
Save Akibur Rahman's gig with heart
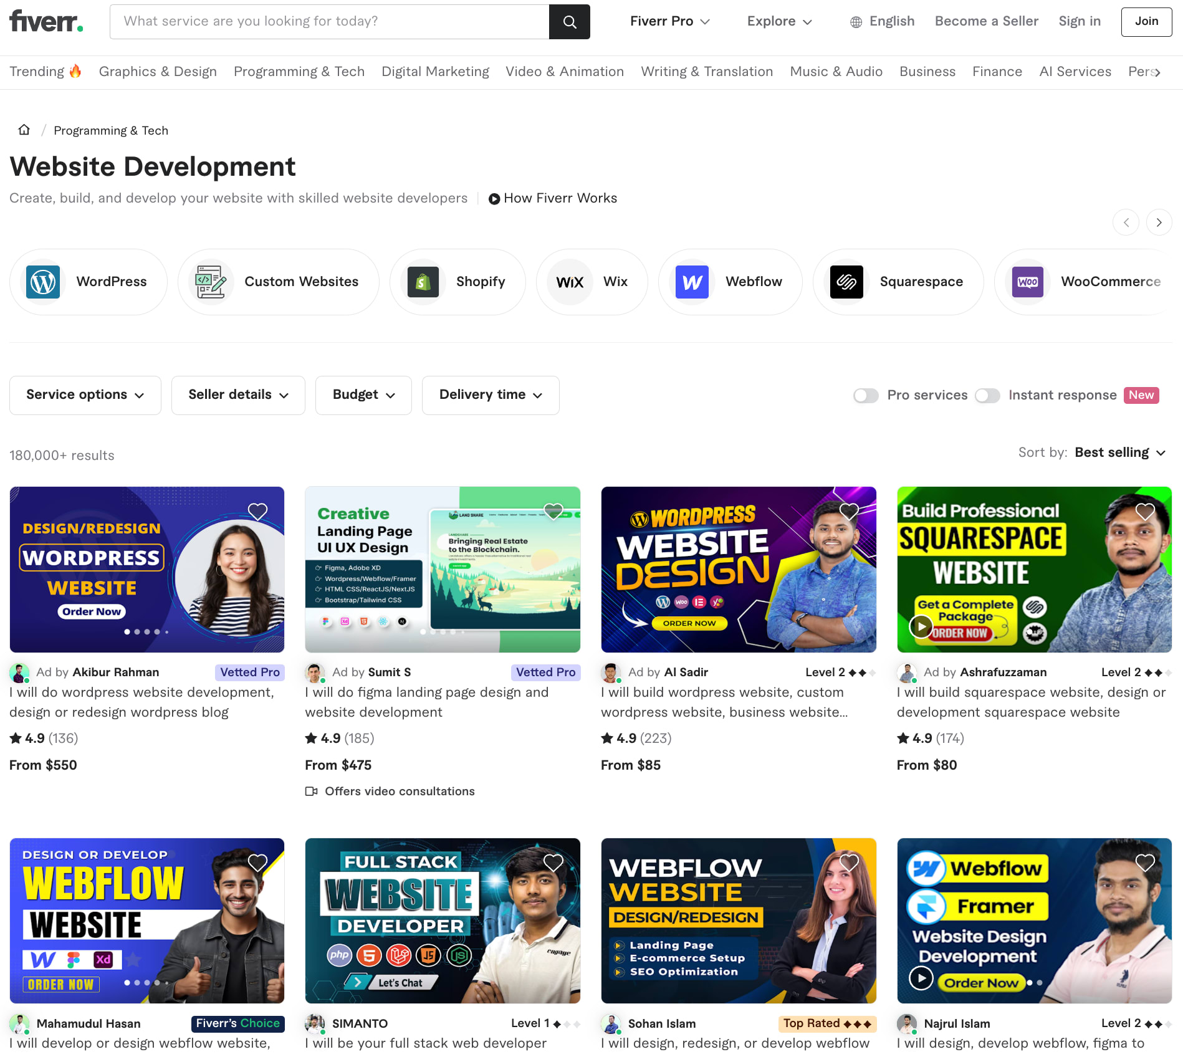[x=257, y=512]
